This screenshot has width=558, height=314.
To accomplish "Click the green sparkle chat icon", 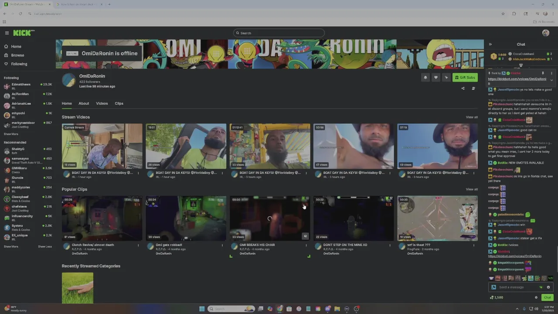I will coord(541,287).
